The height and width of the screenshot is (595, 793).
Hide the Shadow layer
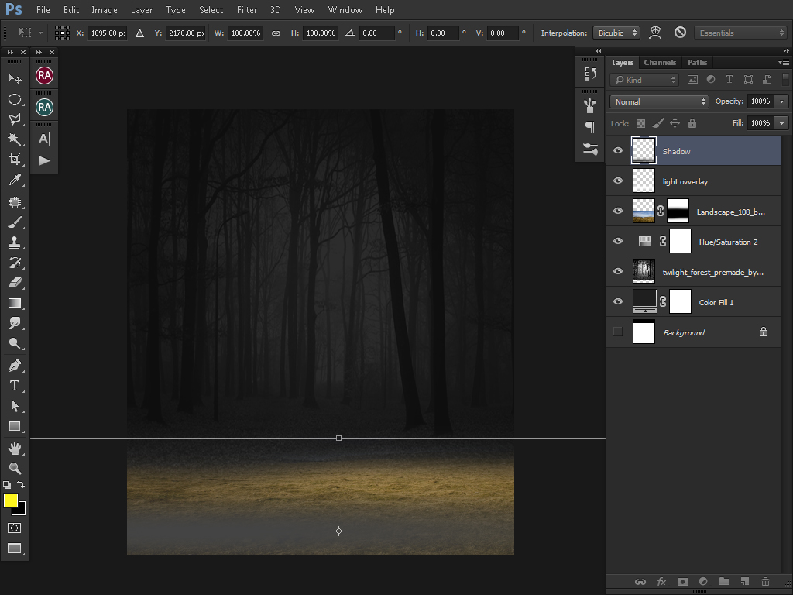tap(618, 151)
